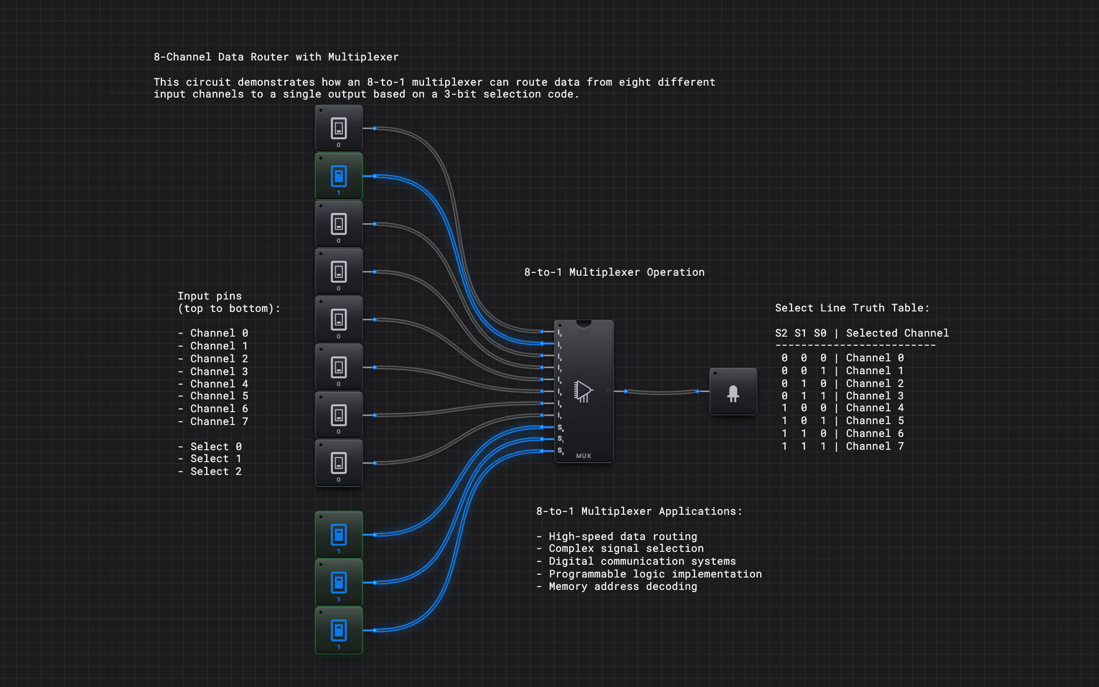Toggle the Select 1 switch
Screen dimensions: 1099x687
(338, 583)
